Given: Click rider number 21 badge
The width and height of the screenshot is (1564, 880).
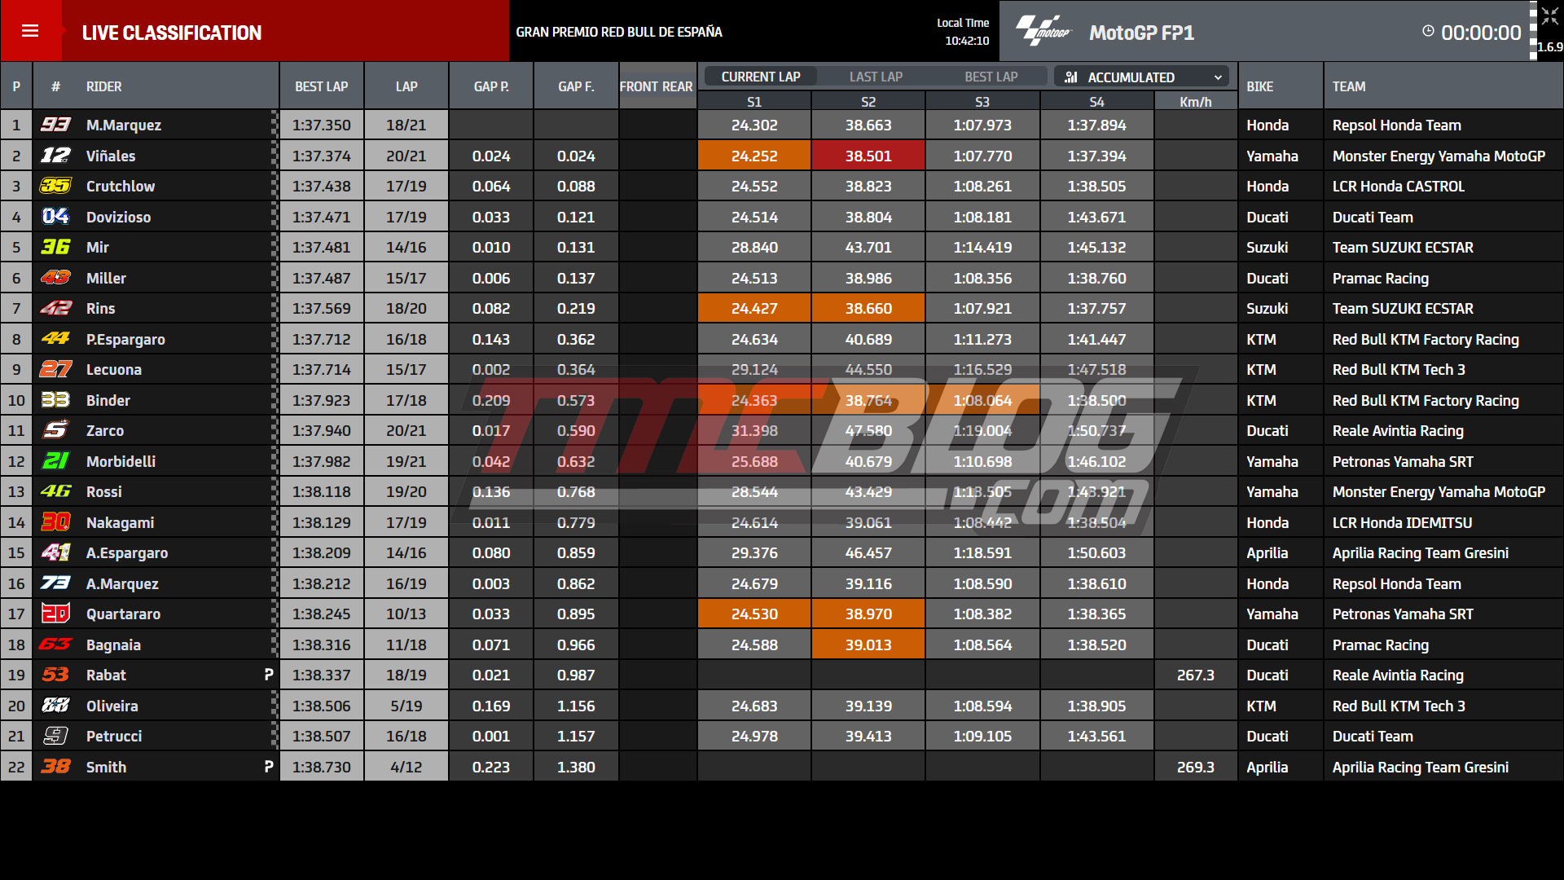Looking at the screenshot, I should pyautogui.click(x=55, y=461).
